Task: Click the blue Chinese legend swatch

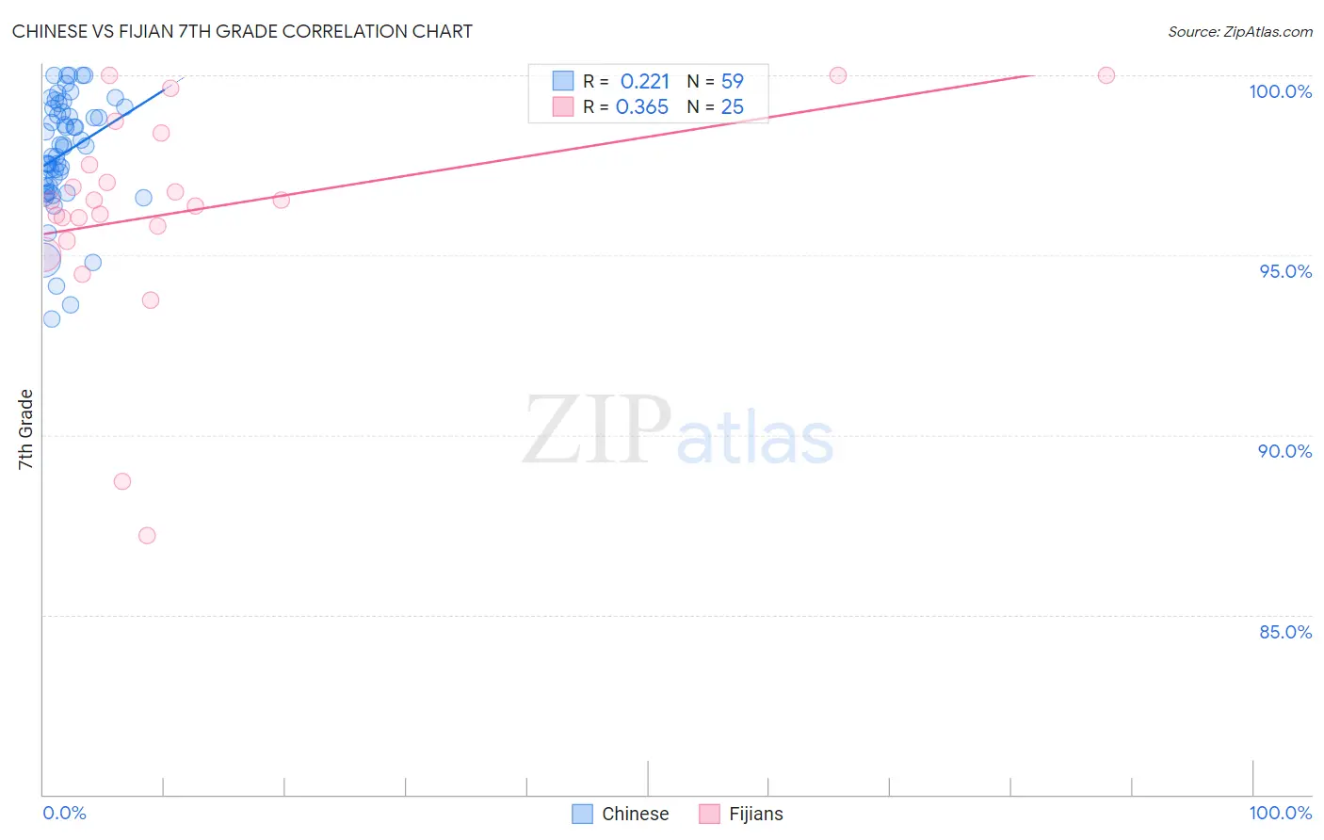Action: (x=583, y=814)
